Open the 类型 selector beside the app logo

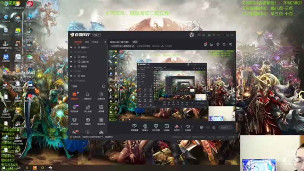coord(97,35)
